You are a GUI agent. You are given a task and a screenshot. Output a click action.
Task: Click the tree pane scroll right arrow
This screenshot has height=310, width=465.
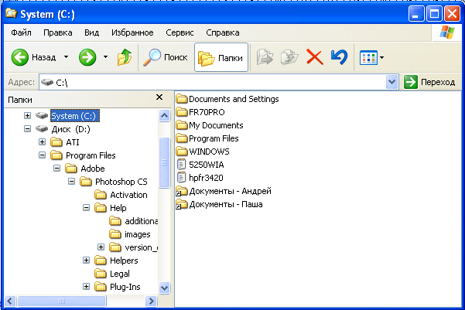click(151, 301)
